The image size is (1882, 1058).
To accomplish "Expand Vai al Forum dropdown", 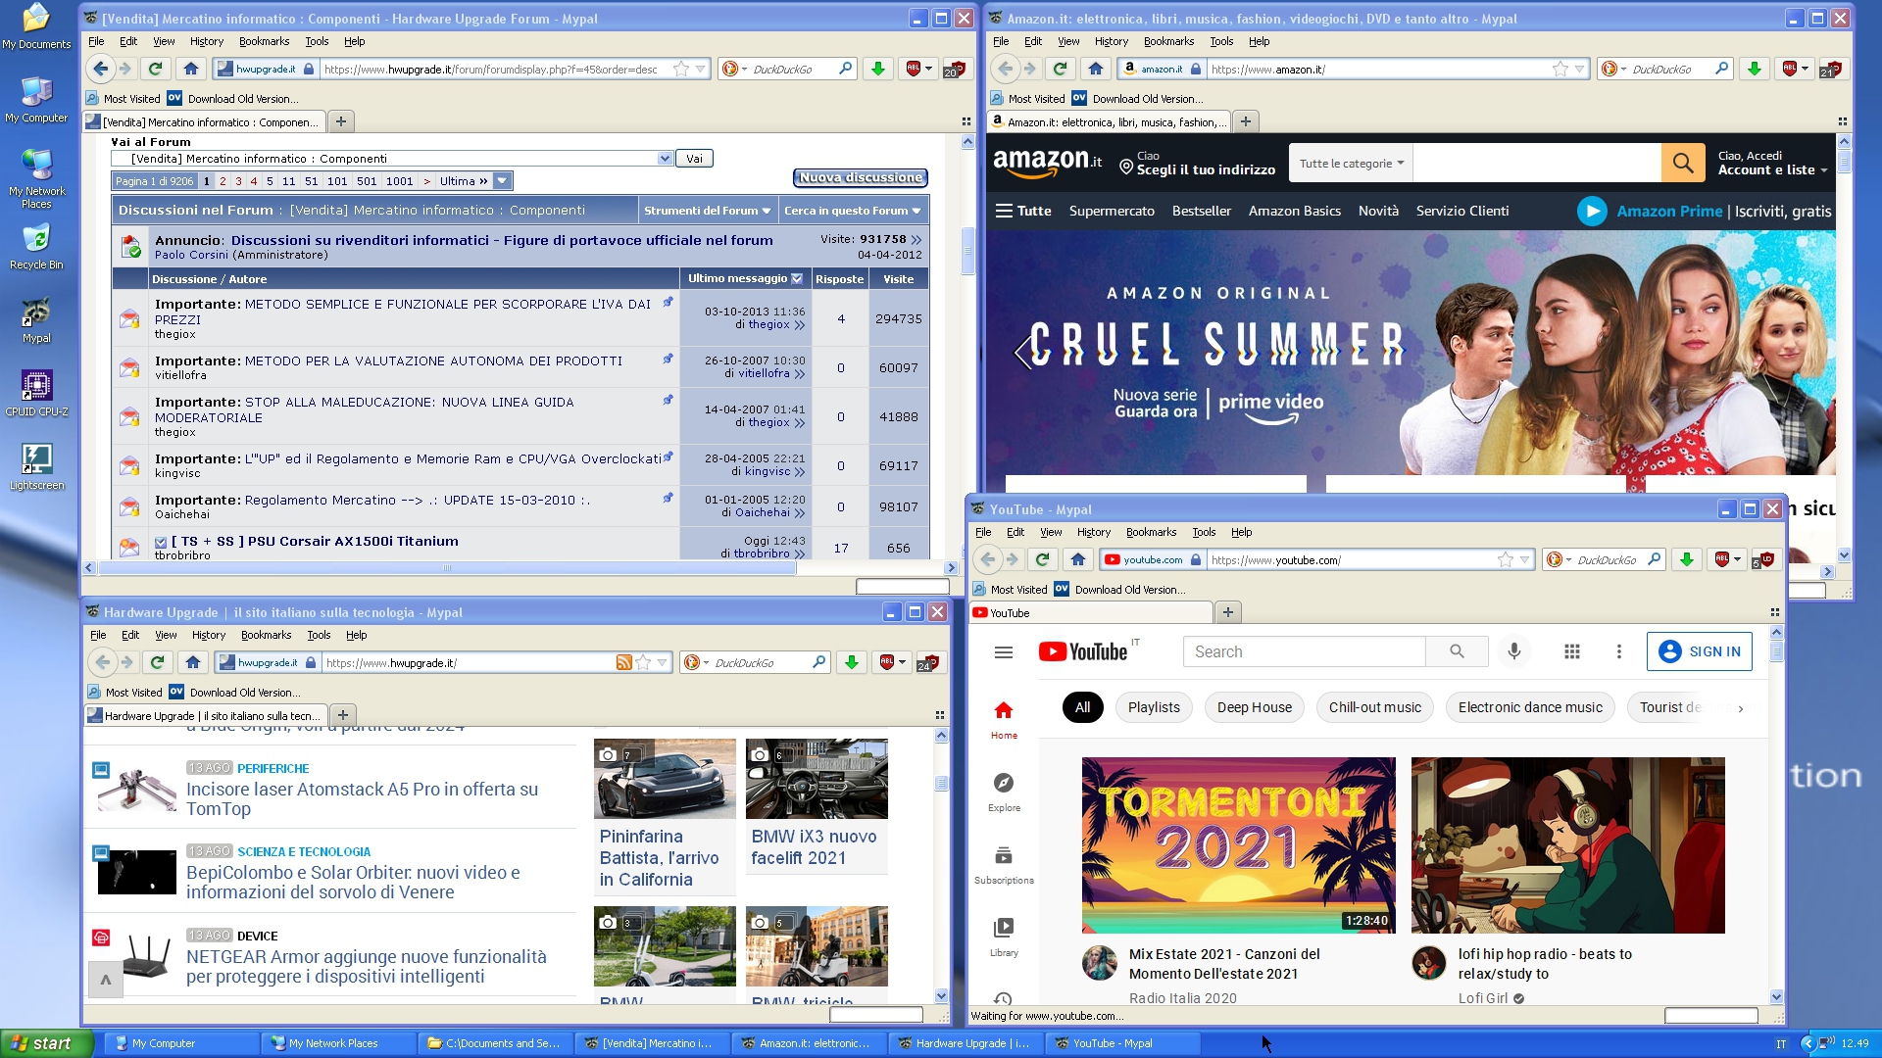I will 665,159.
